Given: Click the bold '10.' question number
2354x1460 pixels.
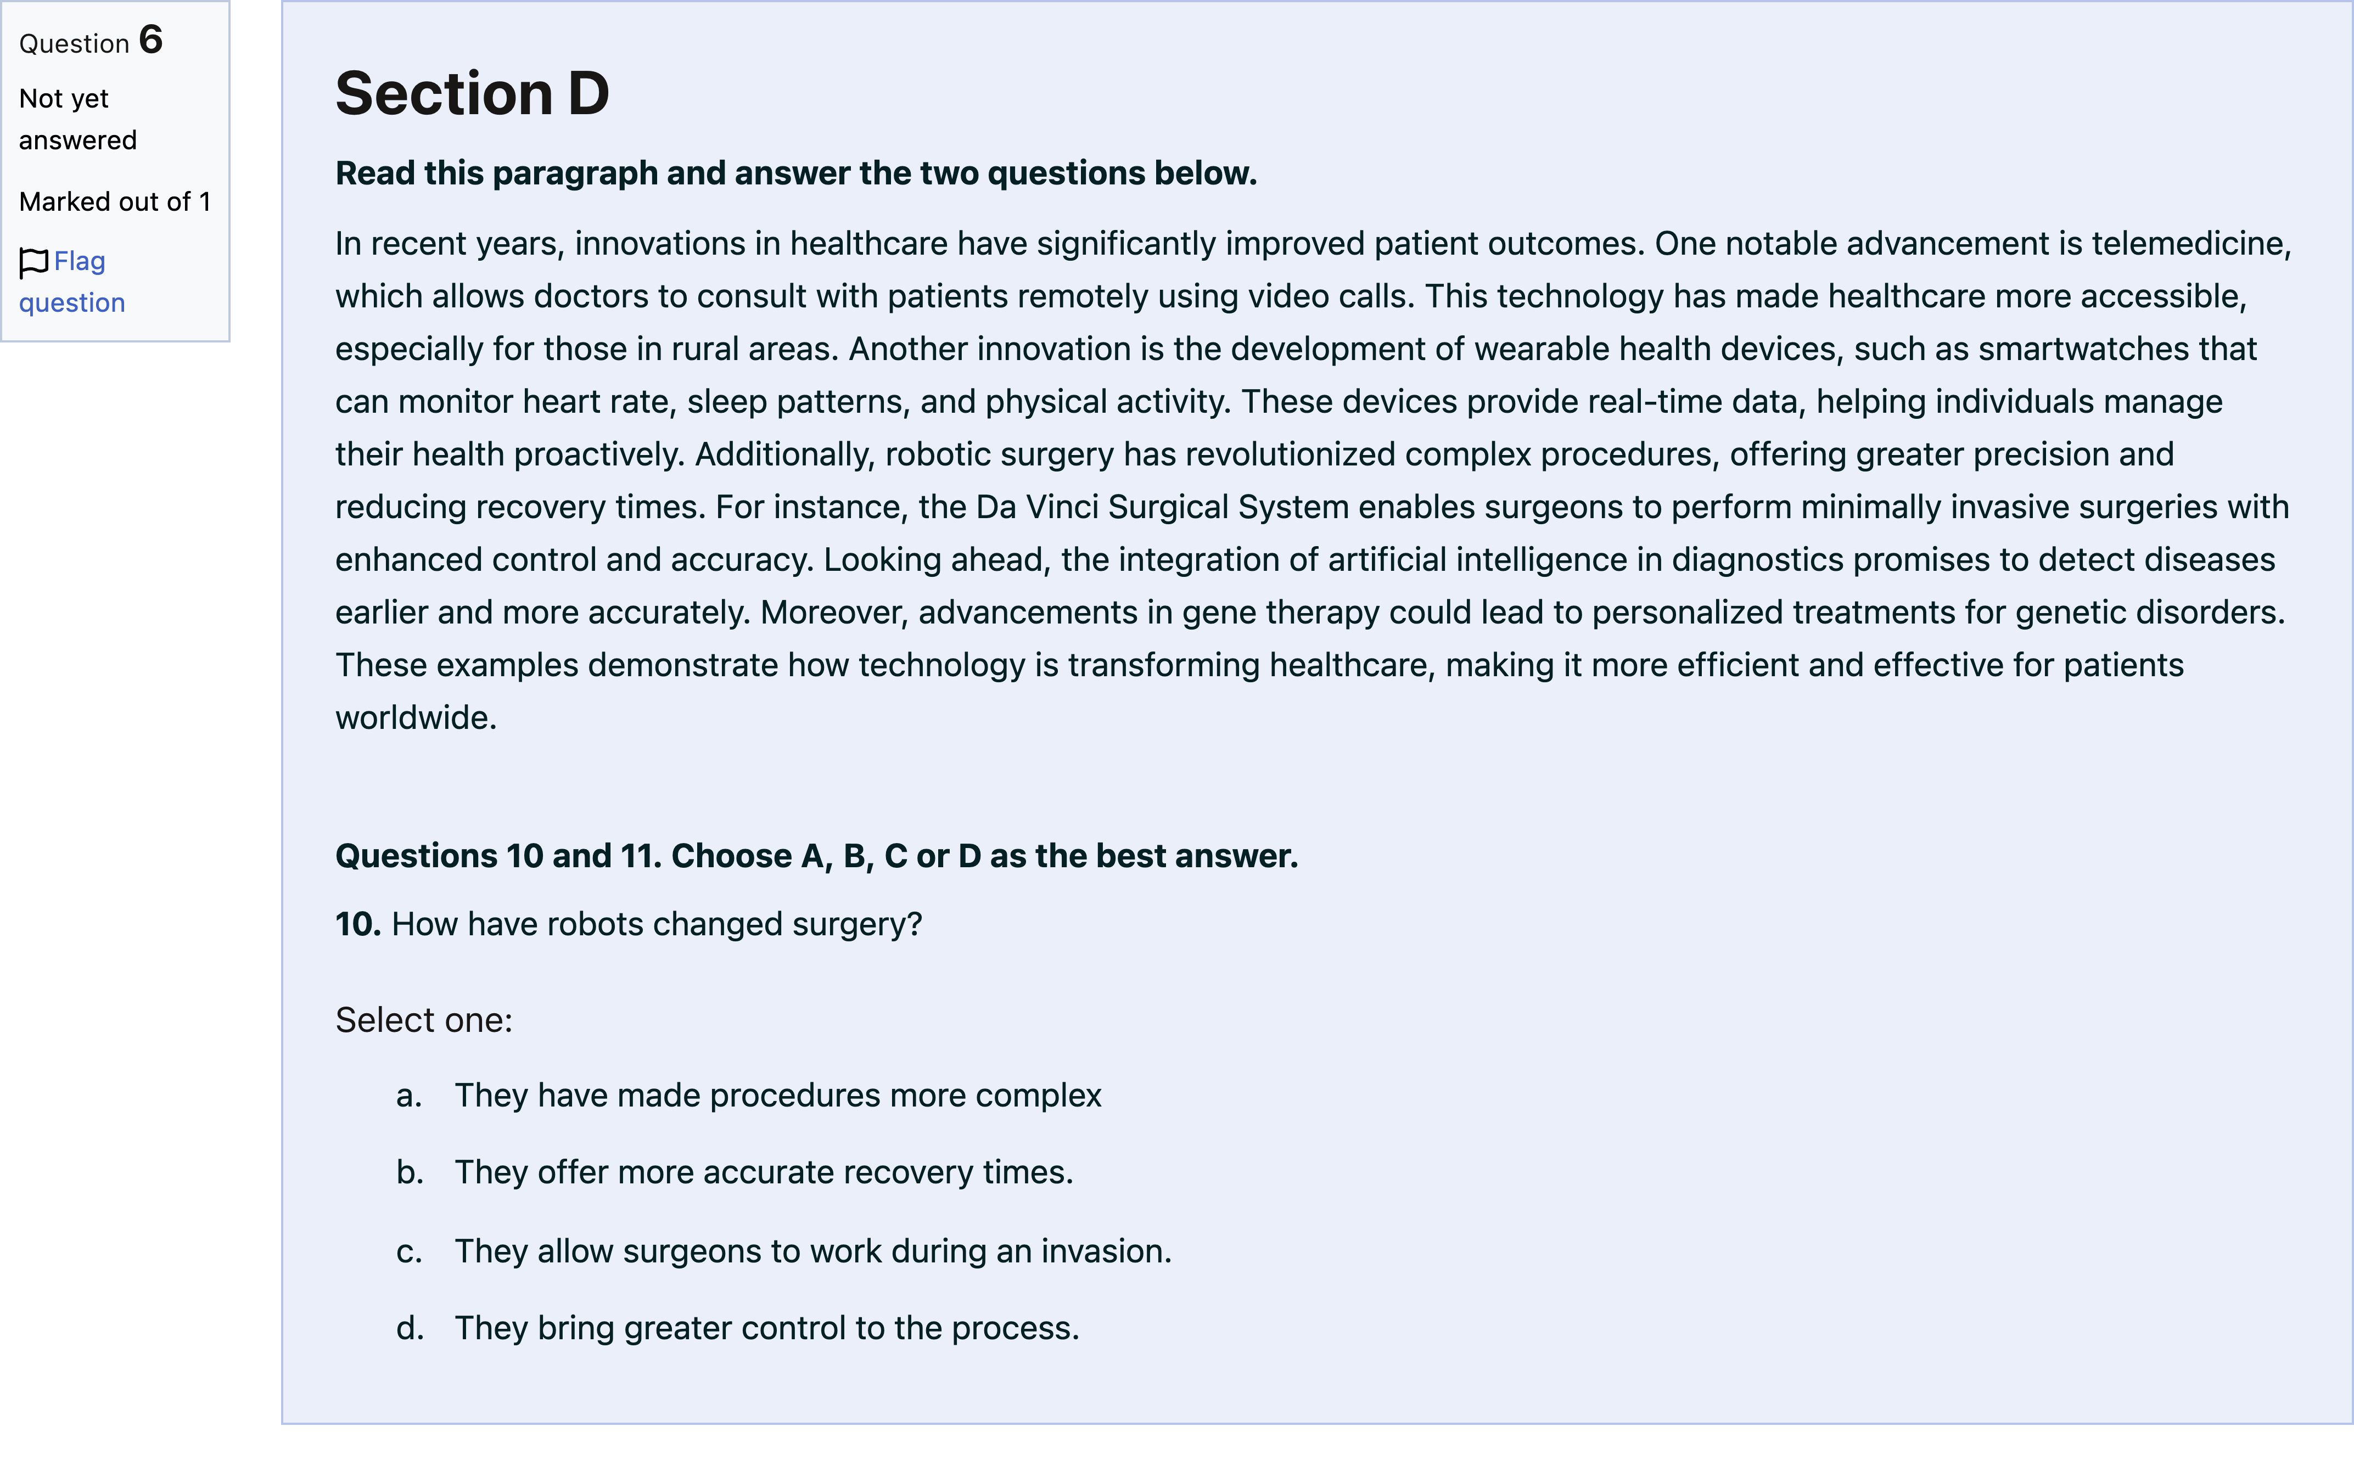Looking at the screenshot, I should click(x=358, y=925).
